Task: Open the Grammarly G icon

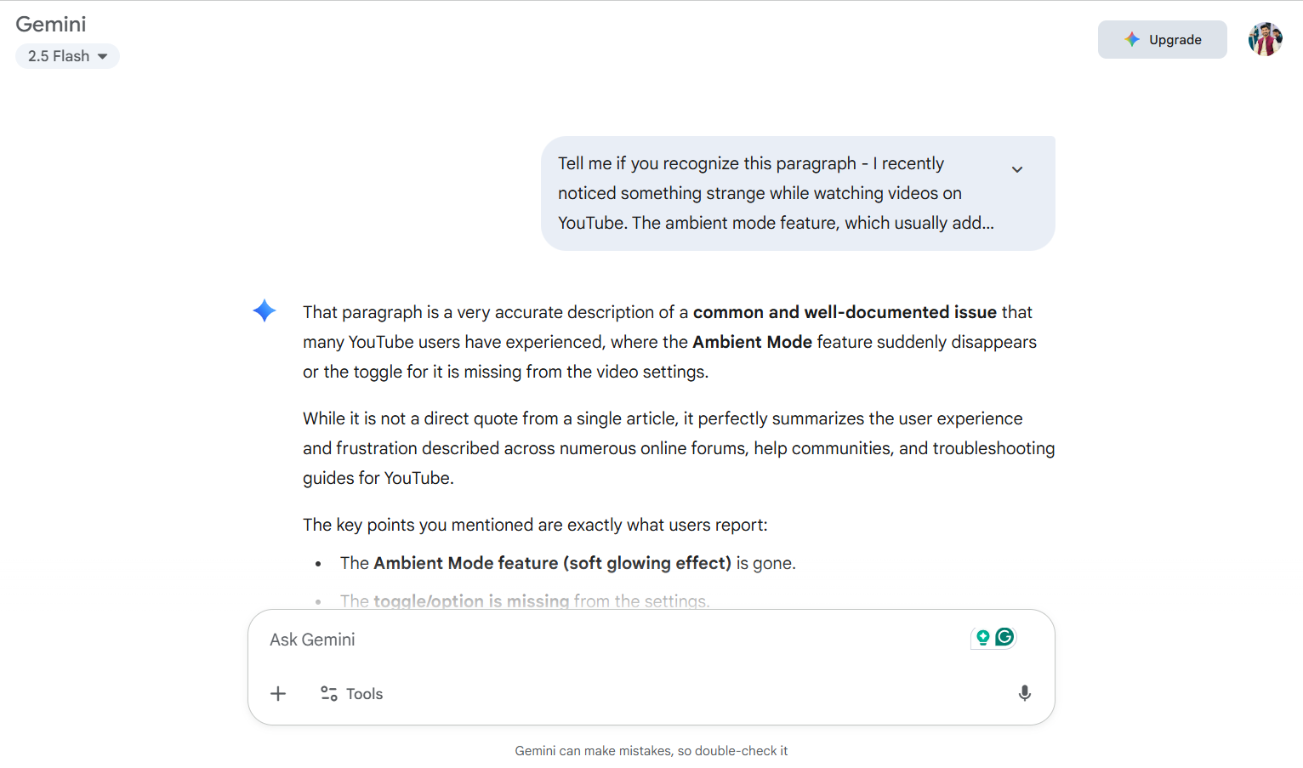Action: tap(1004, 637)
